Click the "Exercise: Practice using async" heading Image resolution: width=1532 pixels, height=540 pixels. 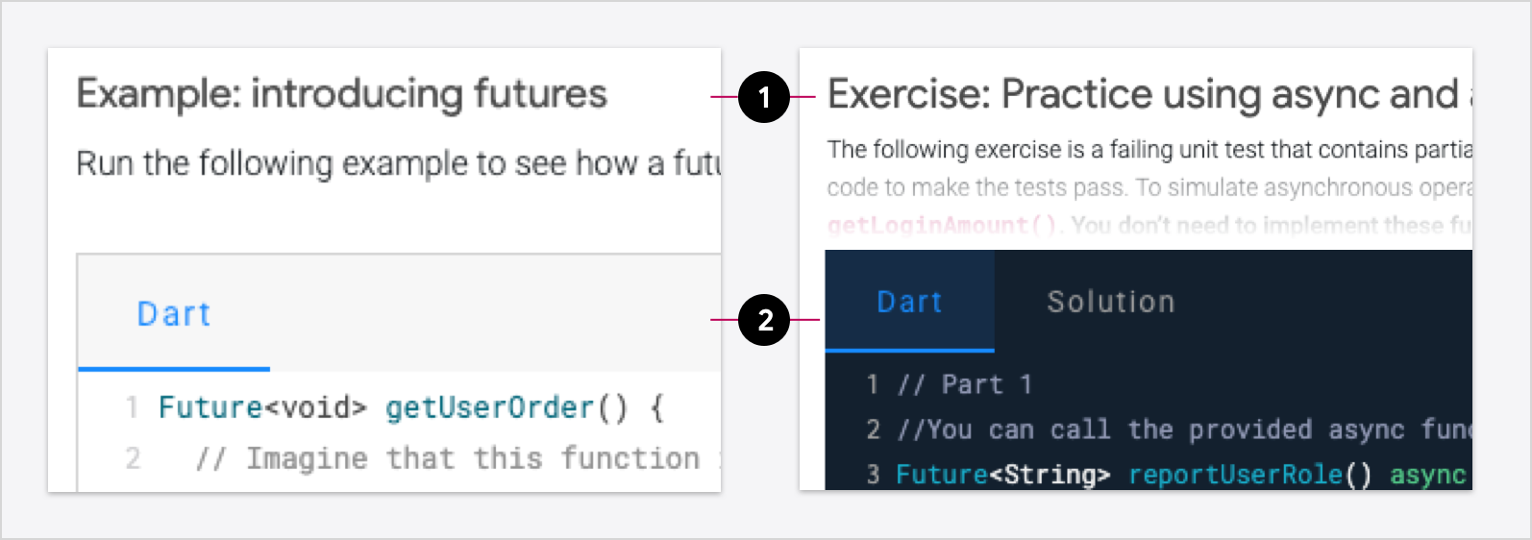pos(1144,94)
